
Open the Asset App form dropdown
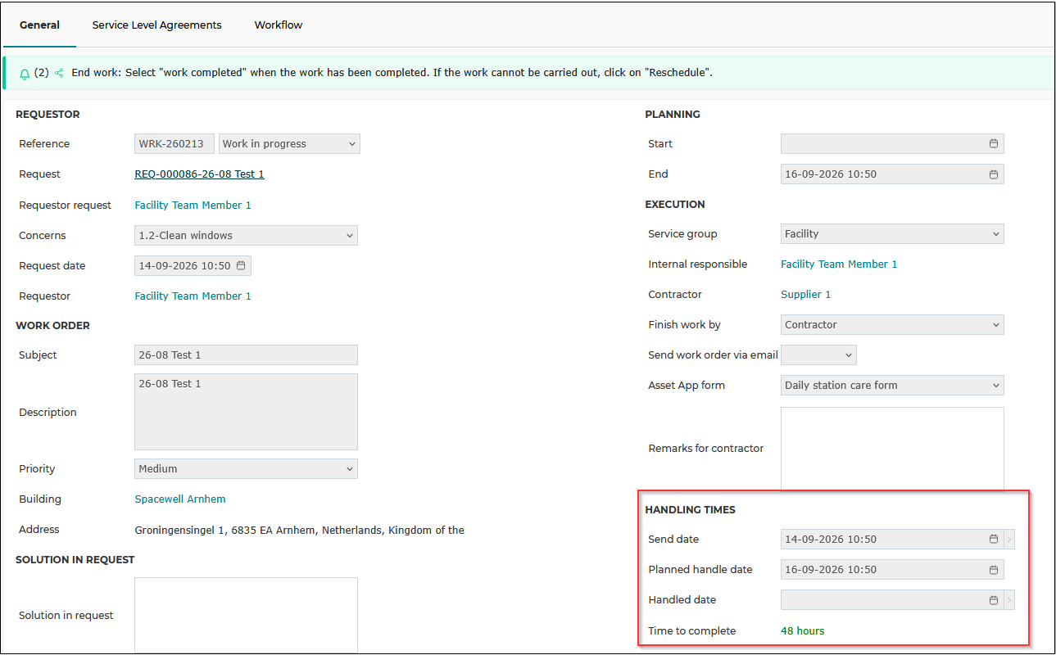[x=892, y=385]
